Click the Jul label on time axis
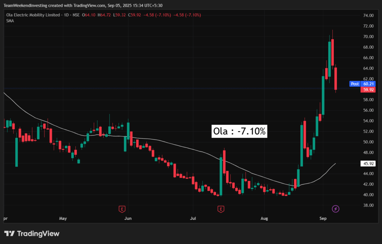The height and width of the screenshot is (244, 382). (193, 218)
